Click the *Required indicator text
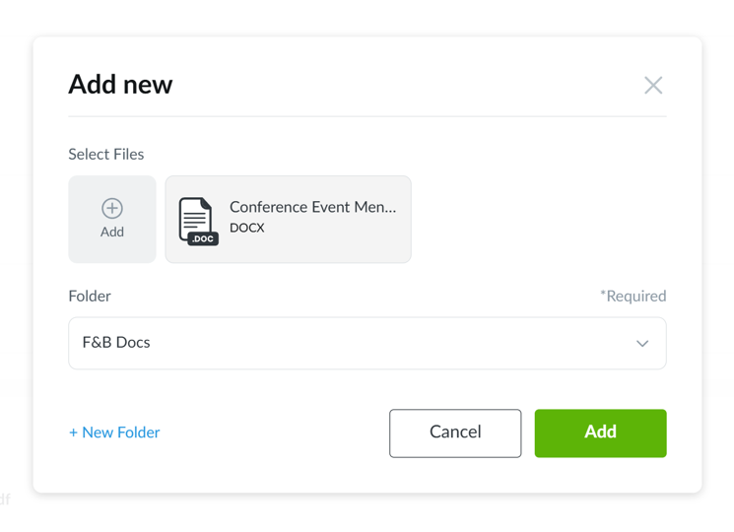The width and height of the screenshot is (734, 532). point(633,296)
